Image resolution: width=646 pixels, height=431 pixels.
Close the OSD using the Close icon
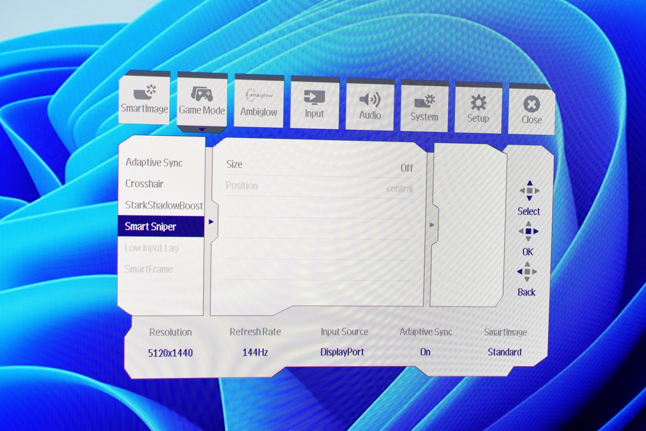click(x=532, y=104)
